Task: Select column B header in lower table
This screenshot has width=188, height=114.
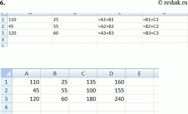Action: click(x=55, y=73)
